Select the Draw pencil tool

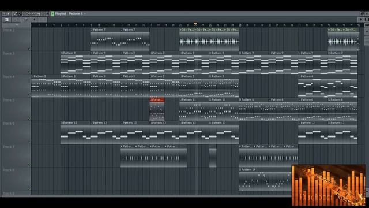[x=16, y=14]
